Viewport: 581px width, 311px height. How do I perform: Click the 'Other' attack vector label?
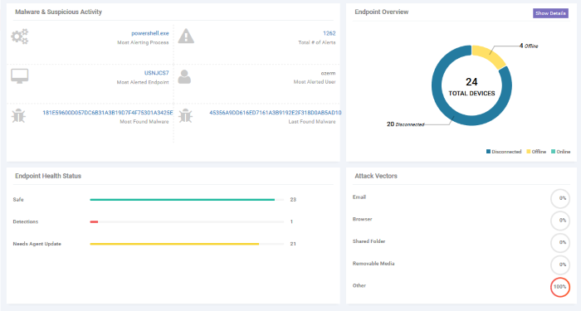(359, 286)
